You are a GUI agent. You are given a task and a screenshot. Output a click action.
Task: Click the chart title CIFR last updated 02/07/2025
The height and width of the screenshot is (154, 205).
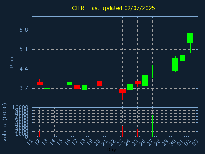[113, 8]
